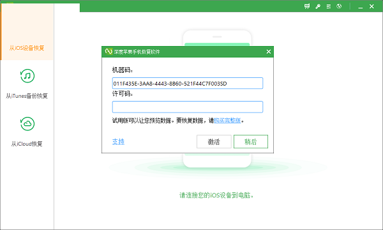Close the 深度苹果手机恢复软件 dialog

click(x=269, y=52)
